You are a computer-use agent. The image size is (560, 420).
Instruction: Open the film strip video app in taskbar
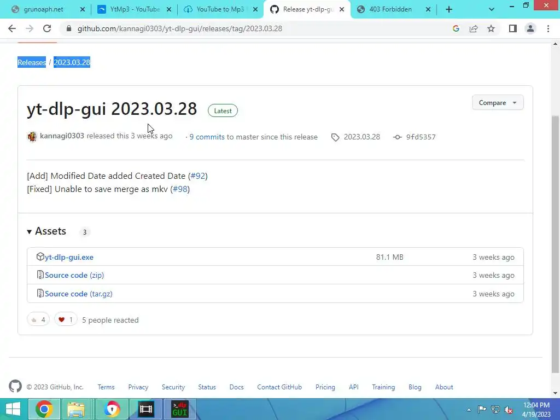pos(145,409)
